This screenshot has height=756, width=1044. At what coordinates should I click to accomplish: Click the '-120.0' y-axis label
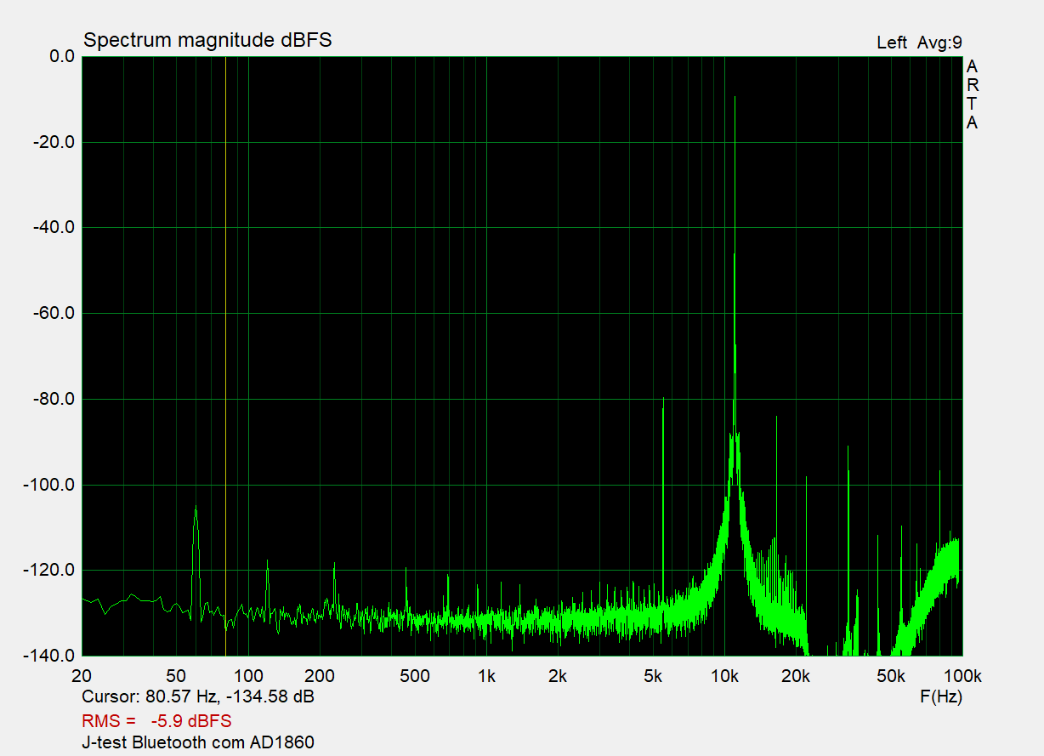click(x=50, y=570)
